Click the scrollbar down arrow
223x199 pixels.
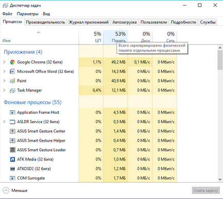point(220,180)
